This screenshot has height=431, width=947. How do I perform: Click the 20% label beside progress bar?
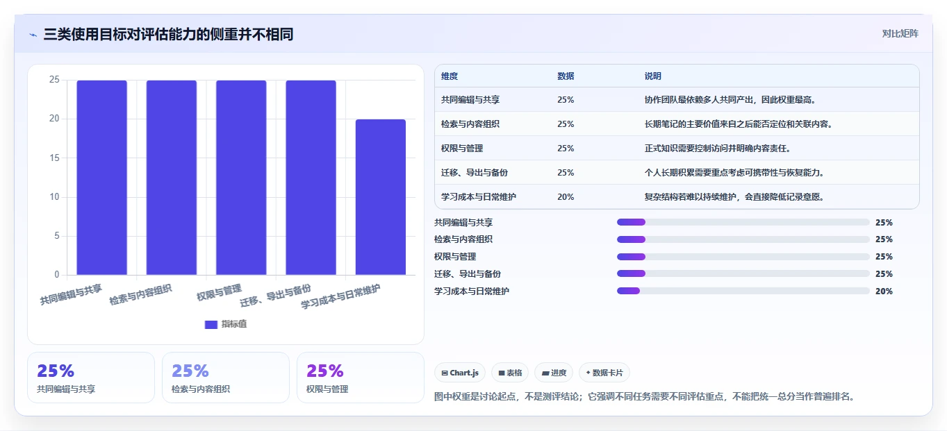[884, 291]
